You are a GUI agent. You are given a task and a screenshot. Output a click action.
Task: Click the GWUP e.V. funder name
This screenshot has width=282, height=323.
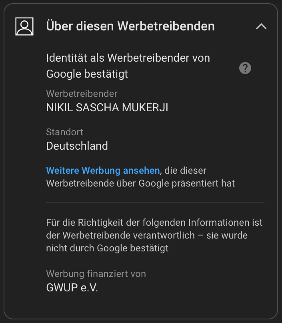(72, 288)
